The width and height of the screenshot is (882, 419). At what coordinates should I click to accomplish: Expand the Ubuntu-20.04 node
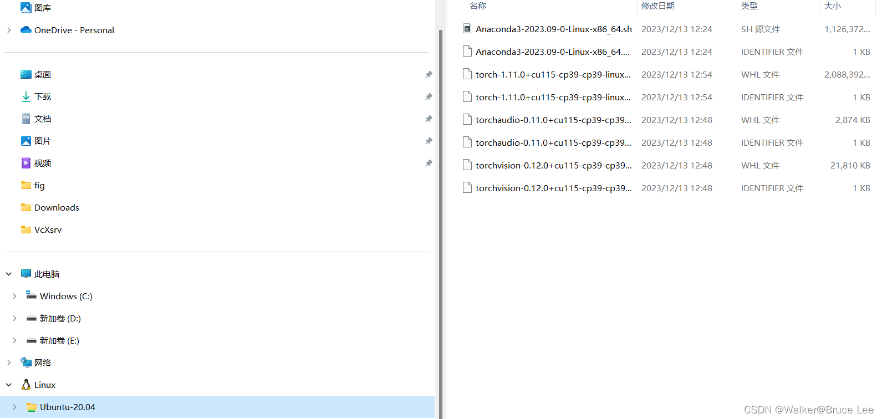(14, 407)
